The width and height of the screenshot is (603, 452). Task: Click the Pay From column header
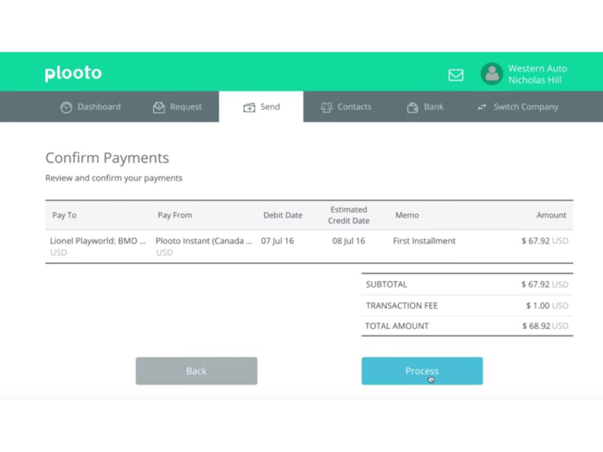[175, 215]
